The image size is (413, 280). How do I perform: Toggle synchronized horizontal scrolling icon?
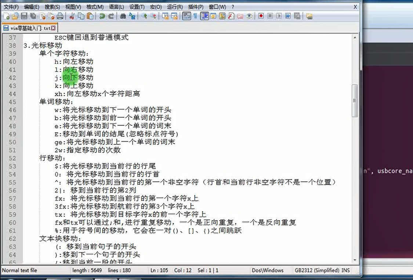pyautogui.click(x=174, y=16)
